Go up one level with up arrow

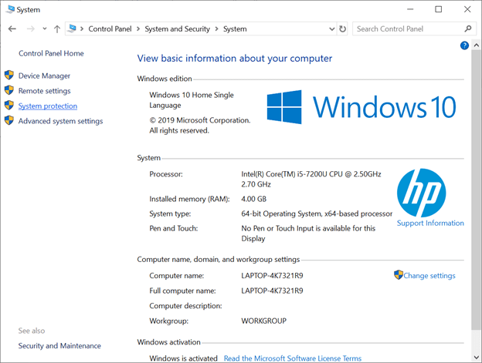click(x=57, y=29)
